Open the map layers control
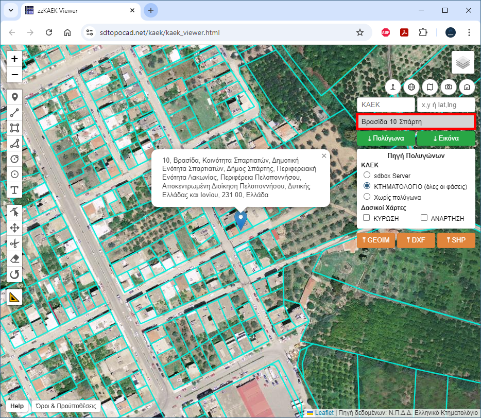Viewport: 481px width, 418px height. (463, 63)
